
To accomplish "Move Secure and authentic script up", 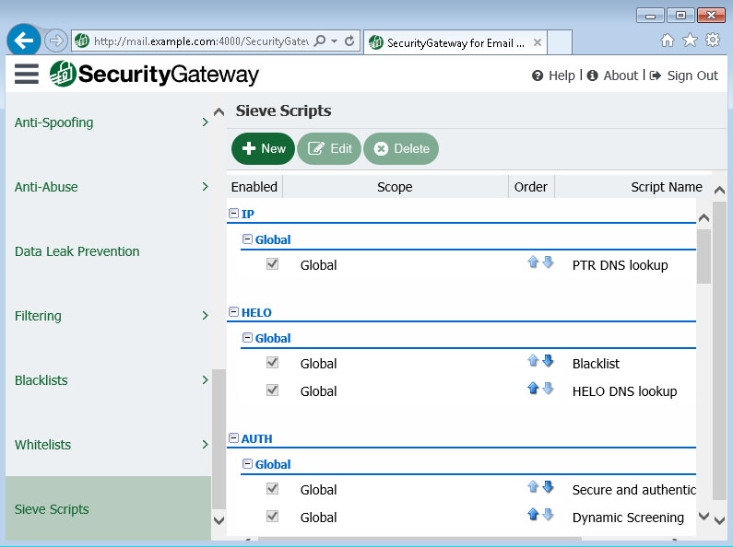I will [533, 486].
